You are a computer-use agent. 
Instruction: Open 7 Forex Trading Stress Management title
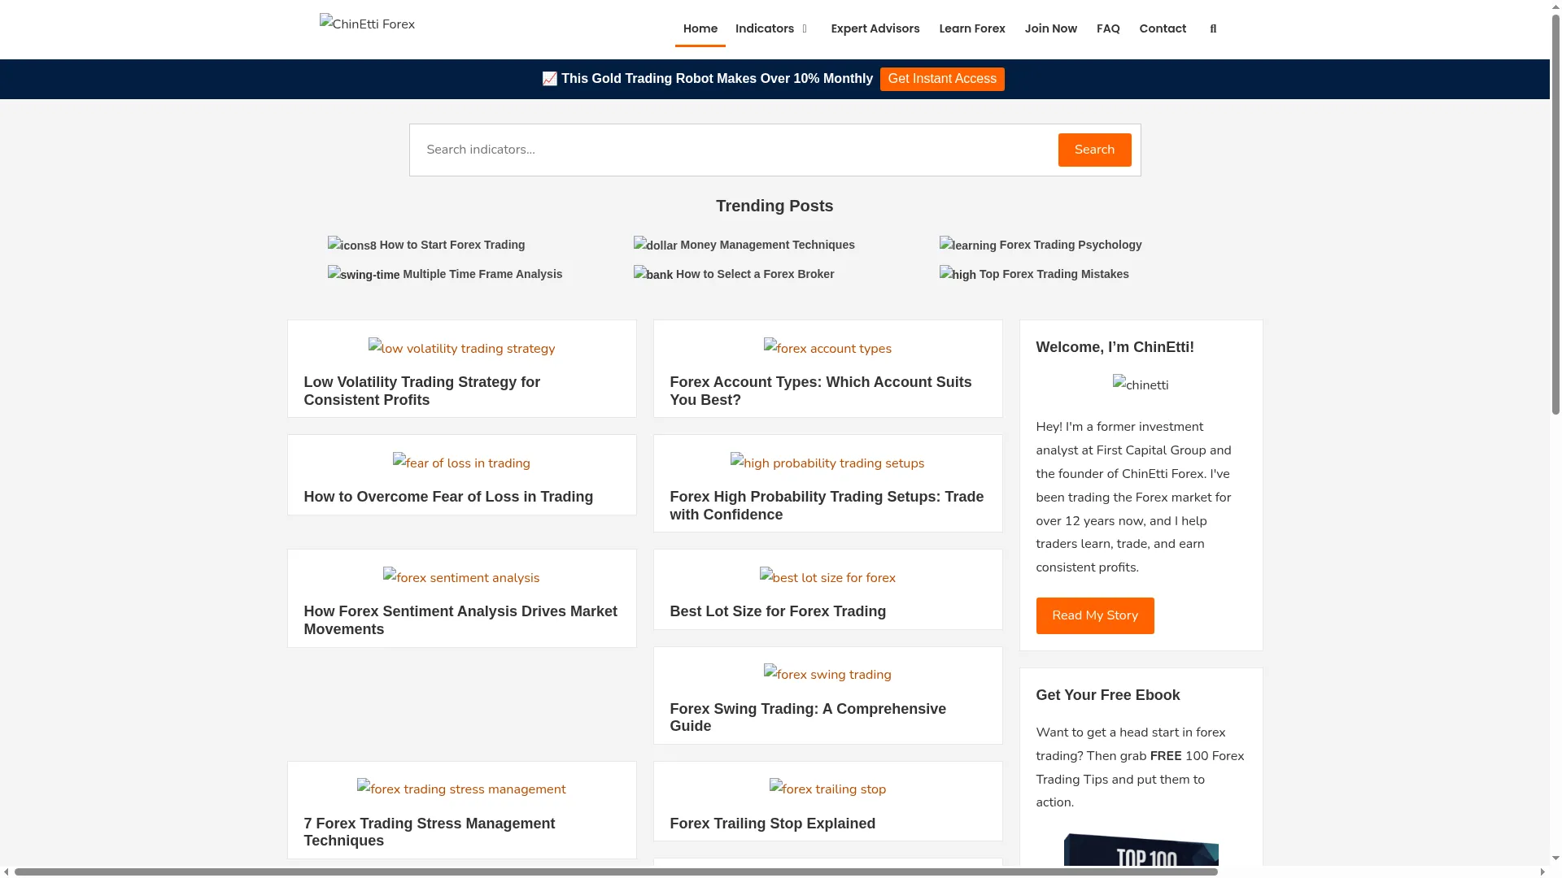(x=430, y=832)
